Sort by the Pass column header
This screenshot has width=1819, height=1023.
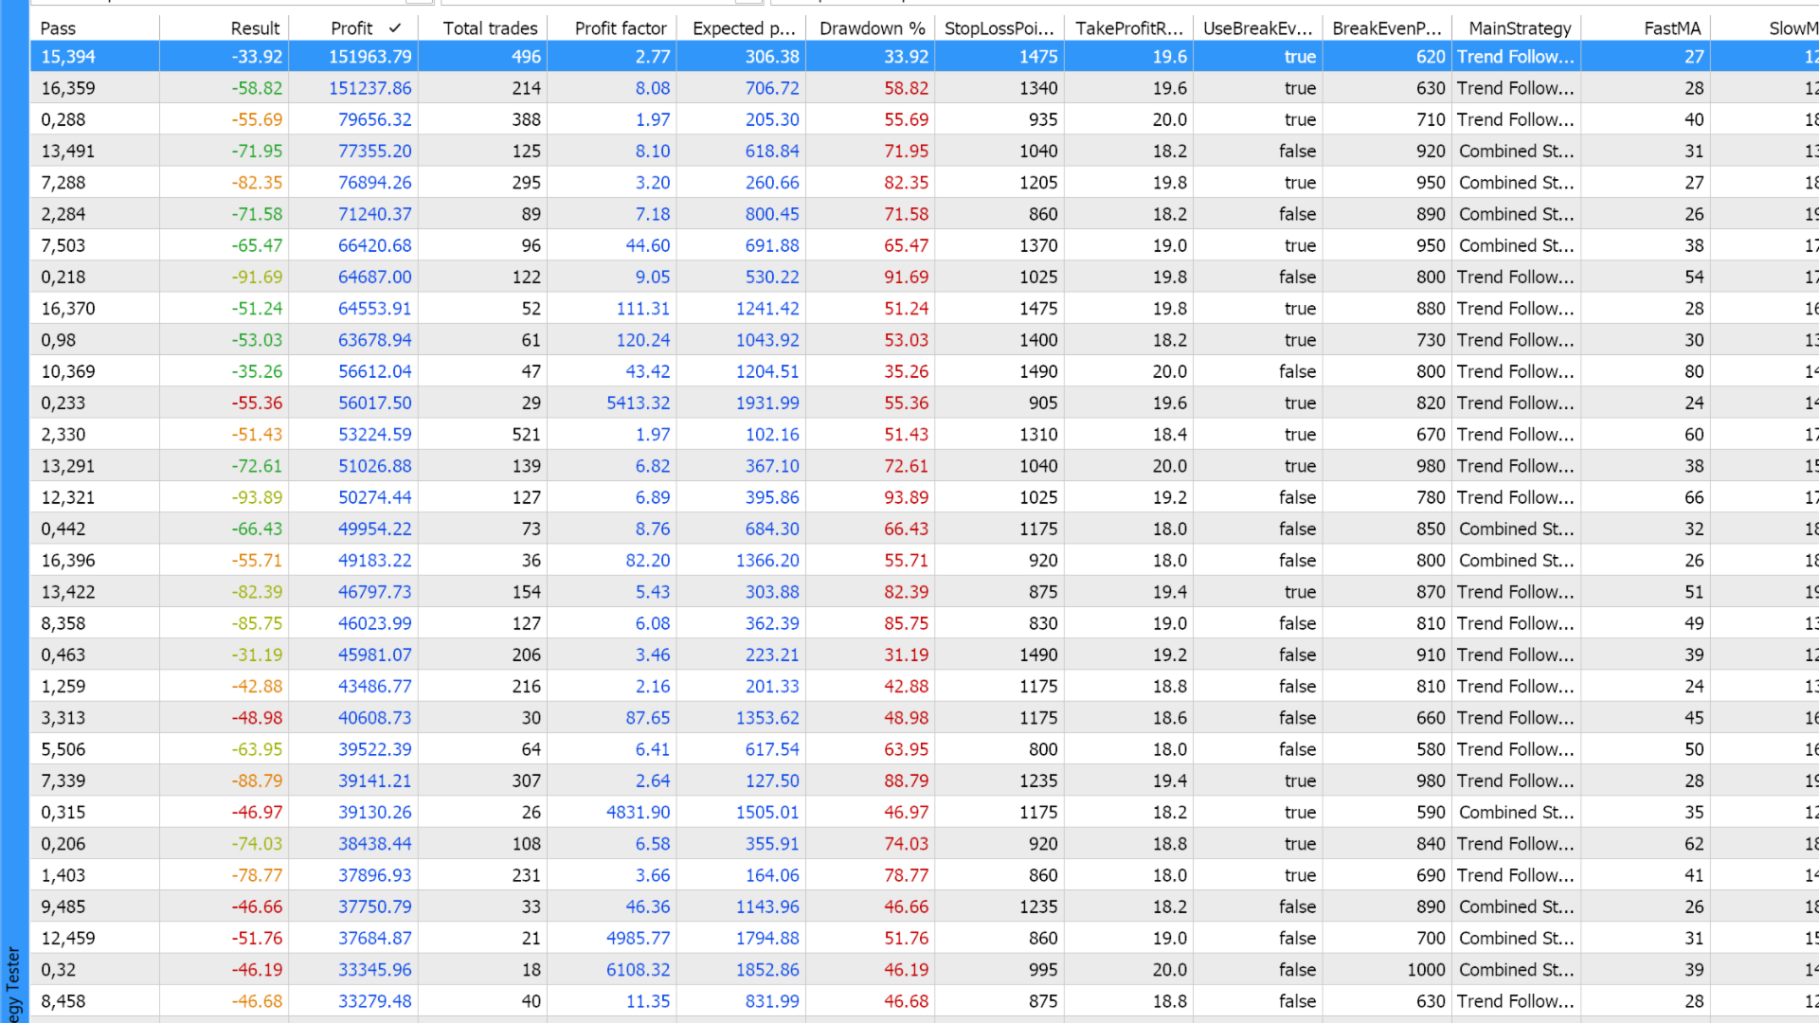(58, 28)
